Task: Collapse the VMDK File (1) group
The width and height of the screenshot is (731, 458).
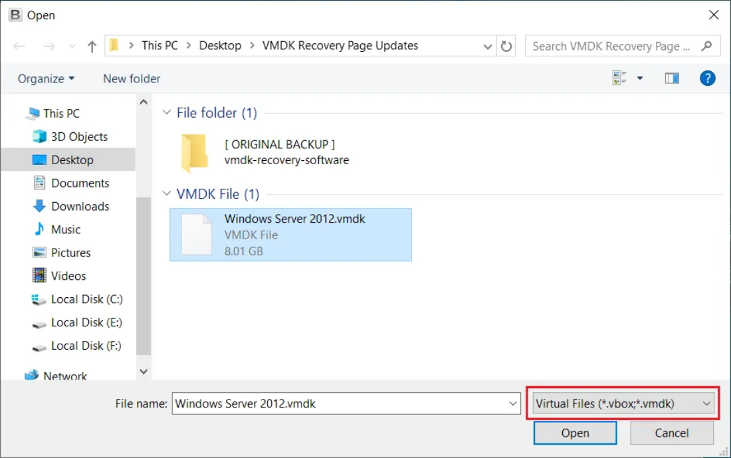Action: coord(167,193)
